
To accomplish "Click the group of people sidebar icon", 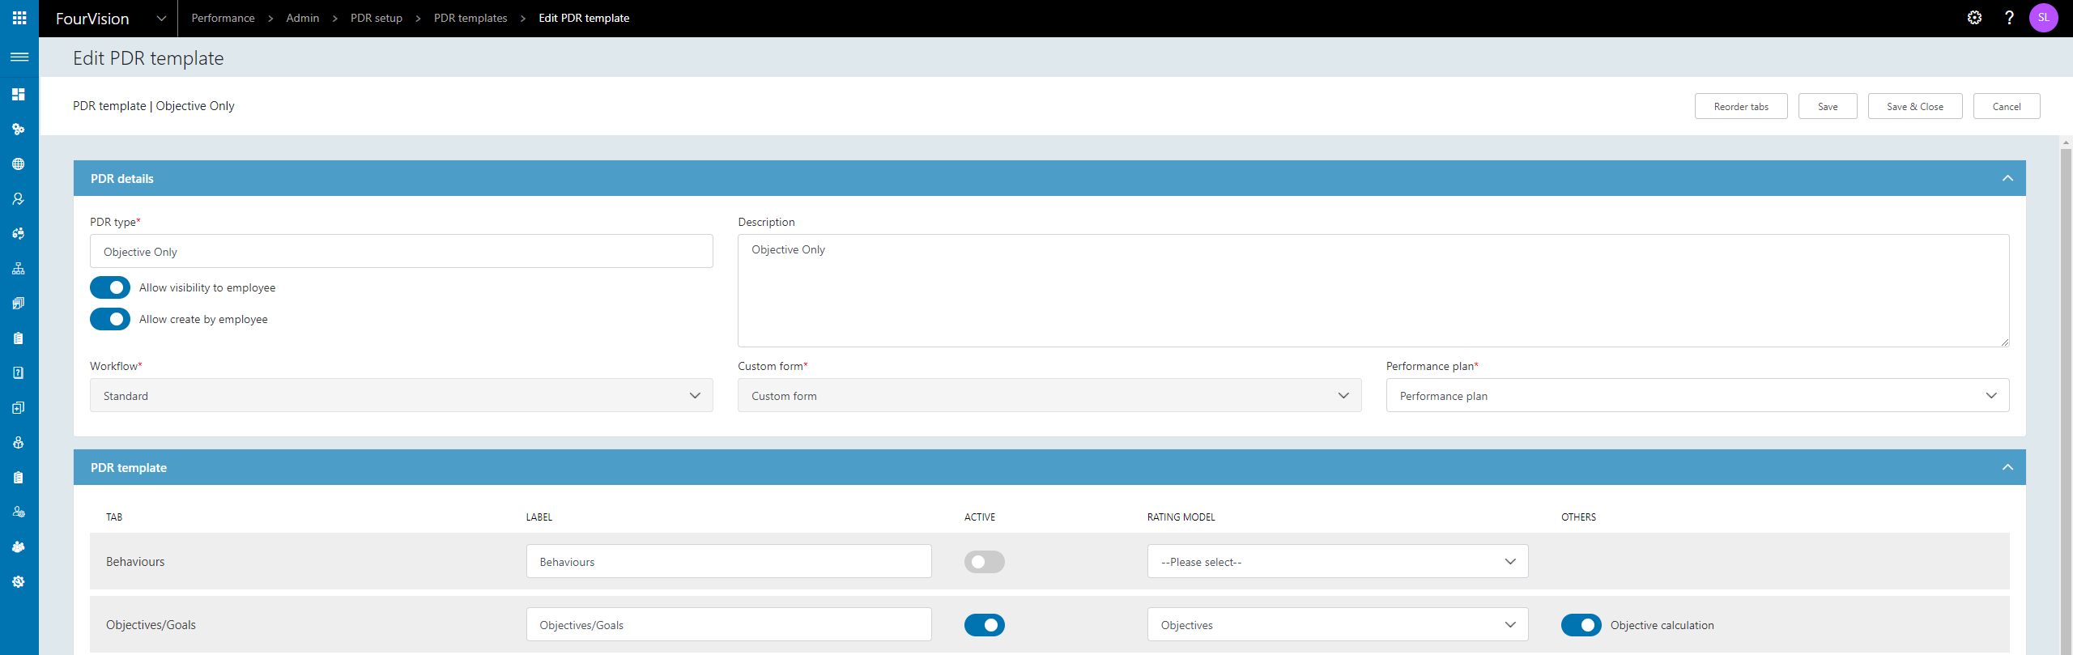I will 19,547.
